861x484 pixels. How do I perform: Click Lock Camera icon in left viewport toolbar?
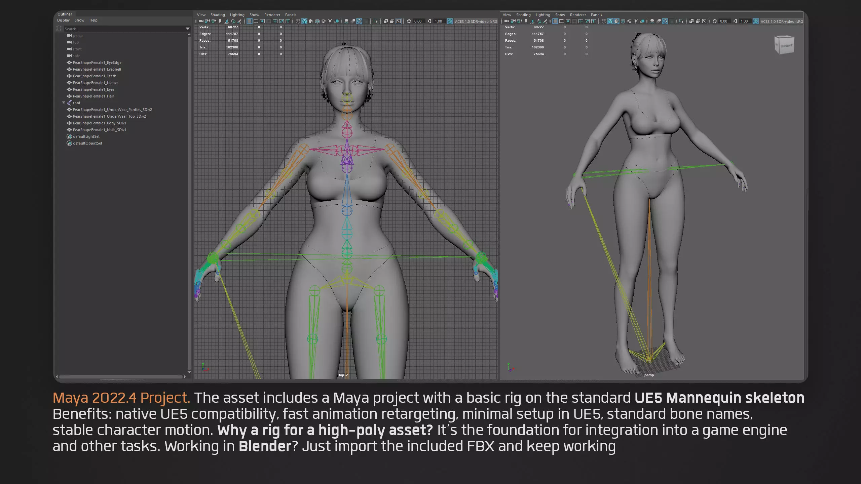[207, 21]
